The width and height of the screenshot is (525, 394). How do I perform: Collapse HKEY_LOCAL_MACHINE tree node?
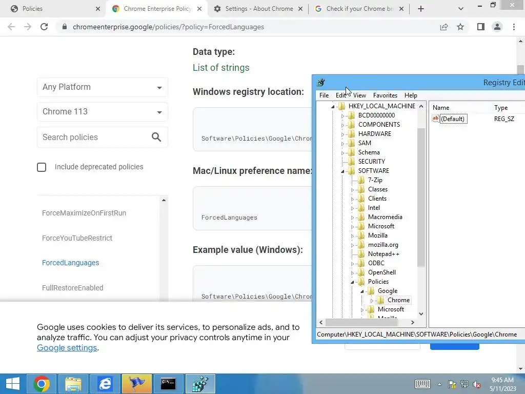(x=333, y=107)
